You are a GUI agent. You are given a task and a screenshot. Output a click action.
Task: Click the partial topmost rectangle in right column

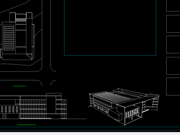point(173,6)
